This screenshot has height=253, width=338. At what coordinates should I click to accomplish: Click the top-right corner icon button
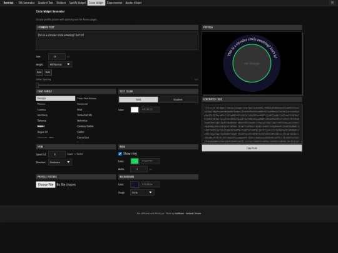[332, 2]
